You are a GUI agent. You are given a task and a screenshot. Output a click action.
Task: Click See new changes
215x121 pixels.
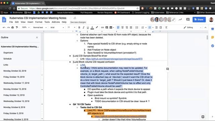78,22
